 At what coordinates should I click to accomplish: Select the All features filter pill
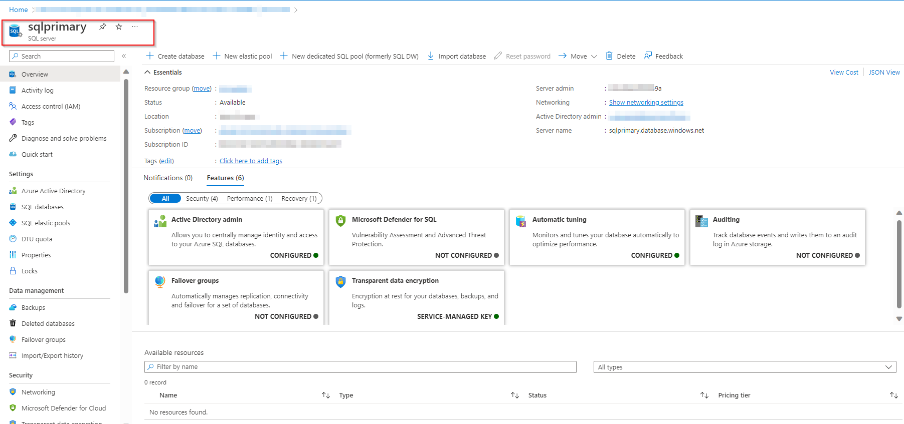point(165,198)
